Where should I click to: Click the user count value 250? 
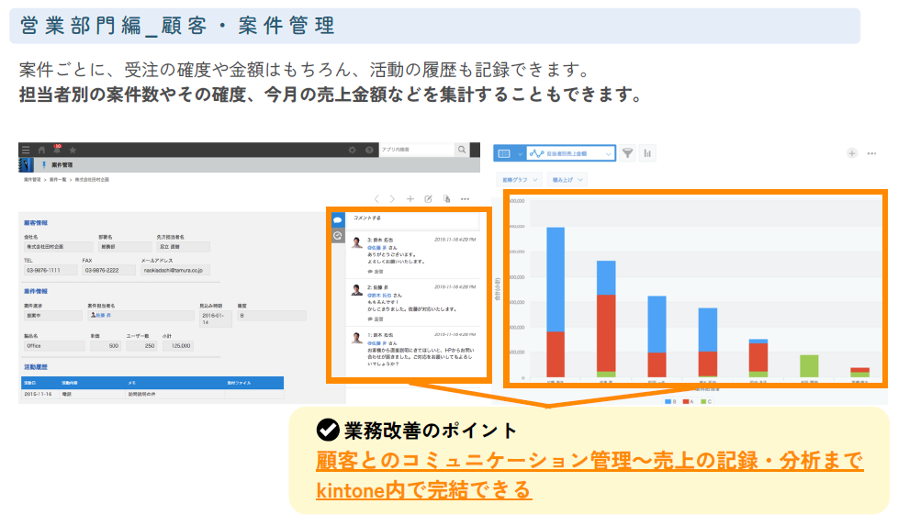tap(141, 346)
